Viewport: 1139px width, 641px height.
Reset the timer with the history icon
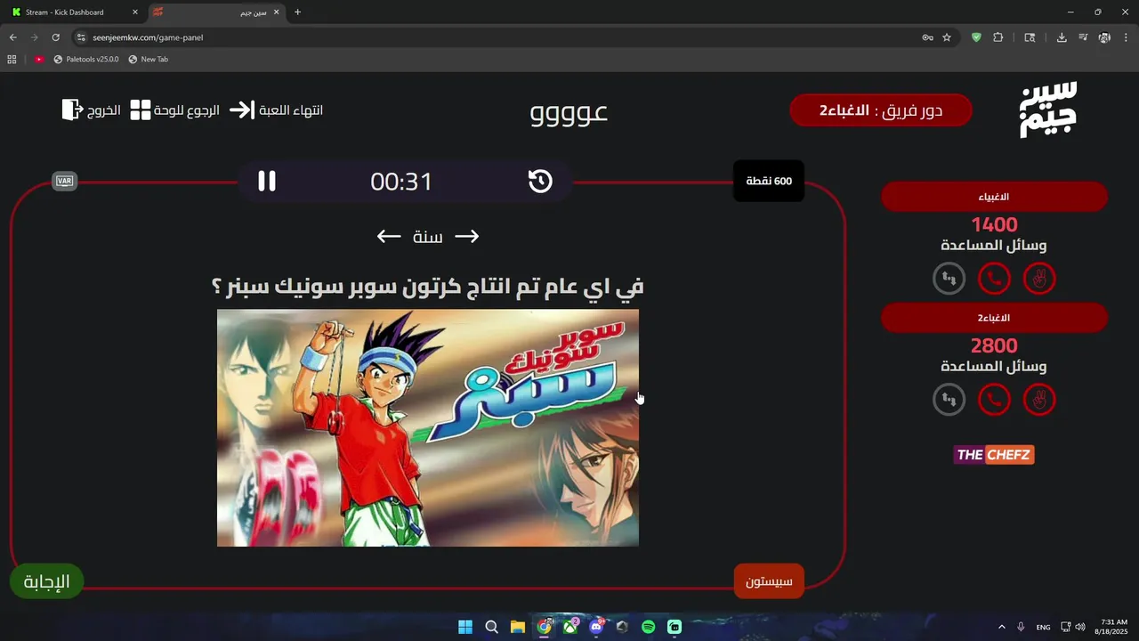coord(540,181)
